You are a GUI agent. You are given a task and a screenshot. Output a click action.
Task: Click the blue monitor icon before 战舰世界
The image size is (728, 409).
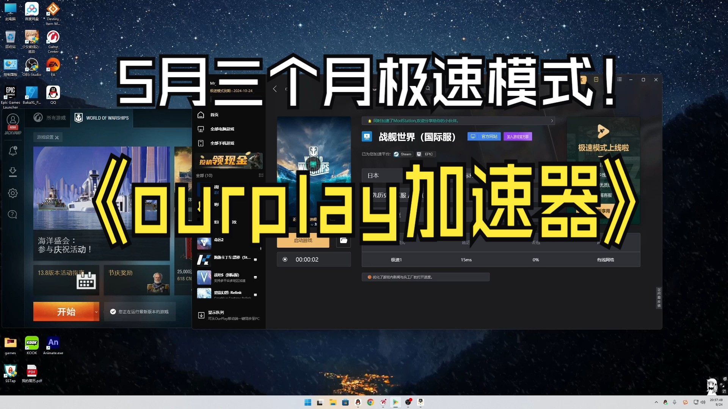[x=367, y=136]
